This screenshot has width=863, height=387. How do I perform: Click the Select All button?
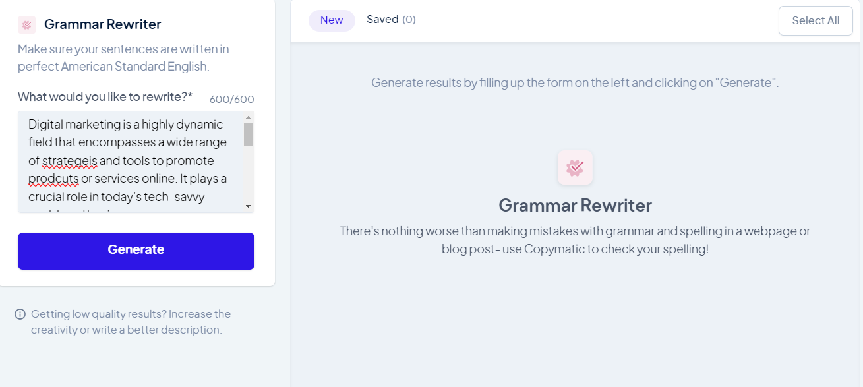point(816,21)
